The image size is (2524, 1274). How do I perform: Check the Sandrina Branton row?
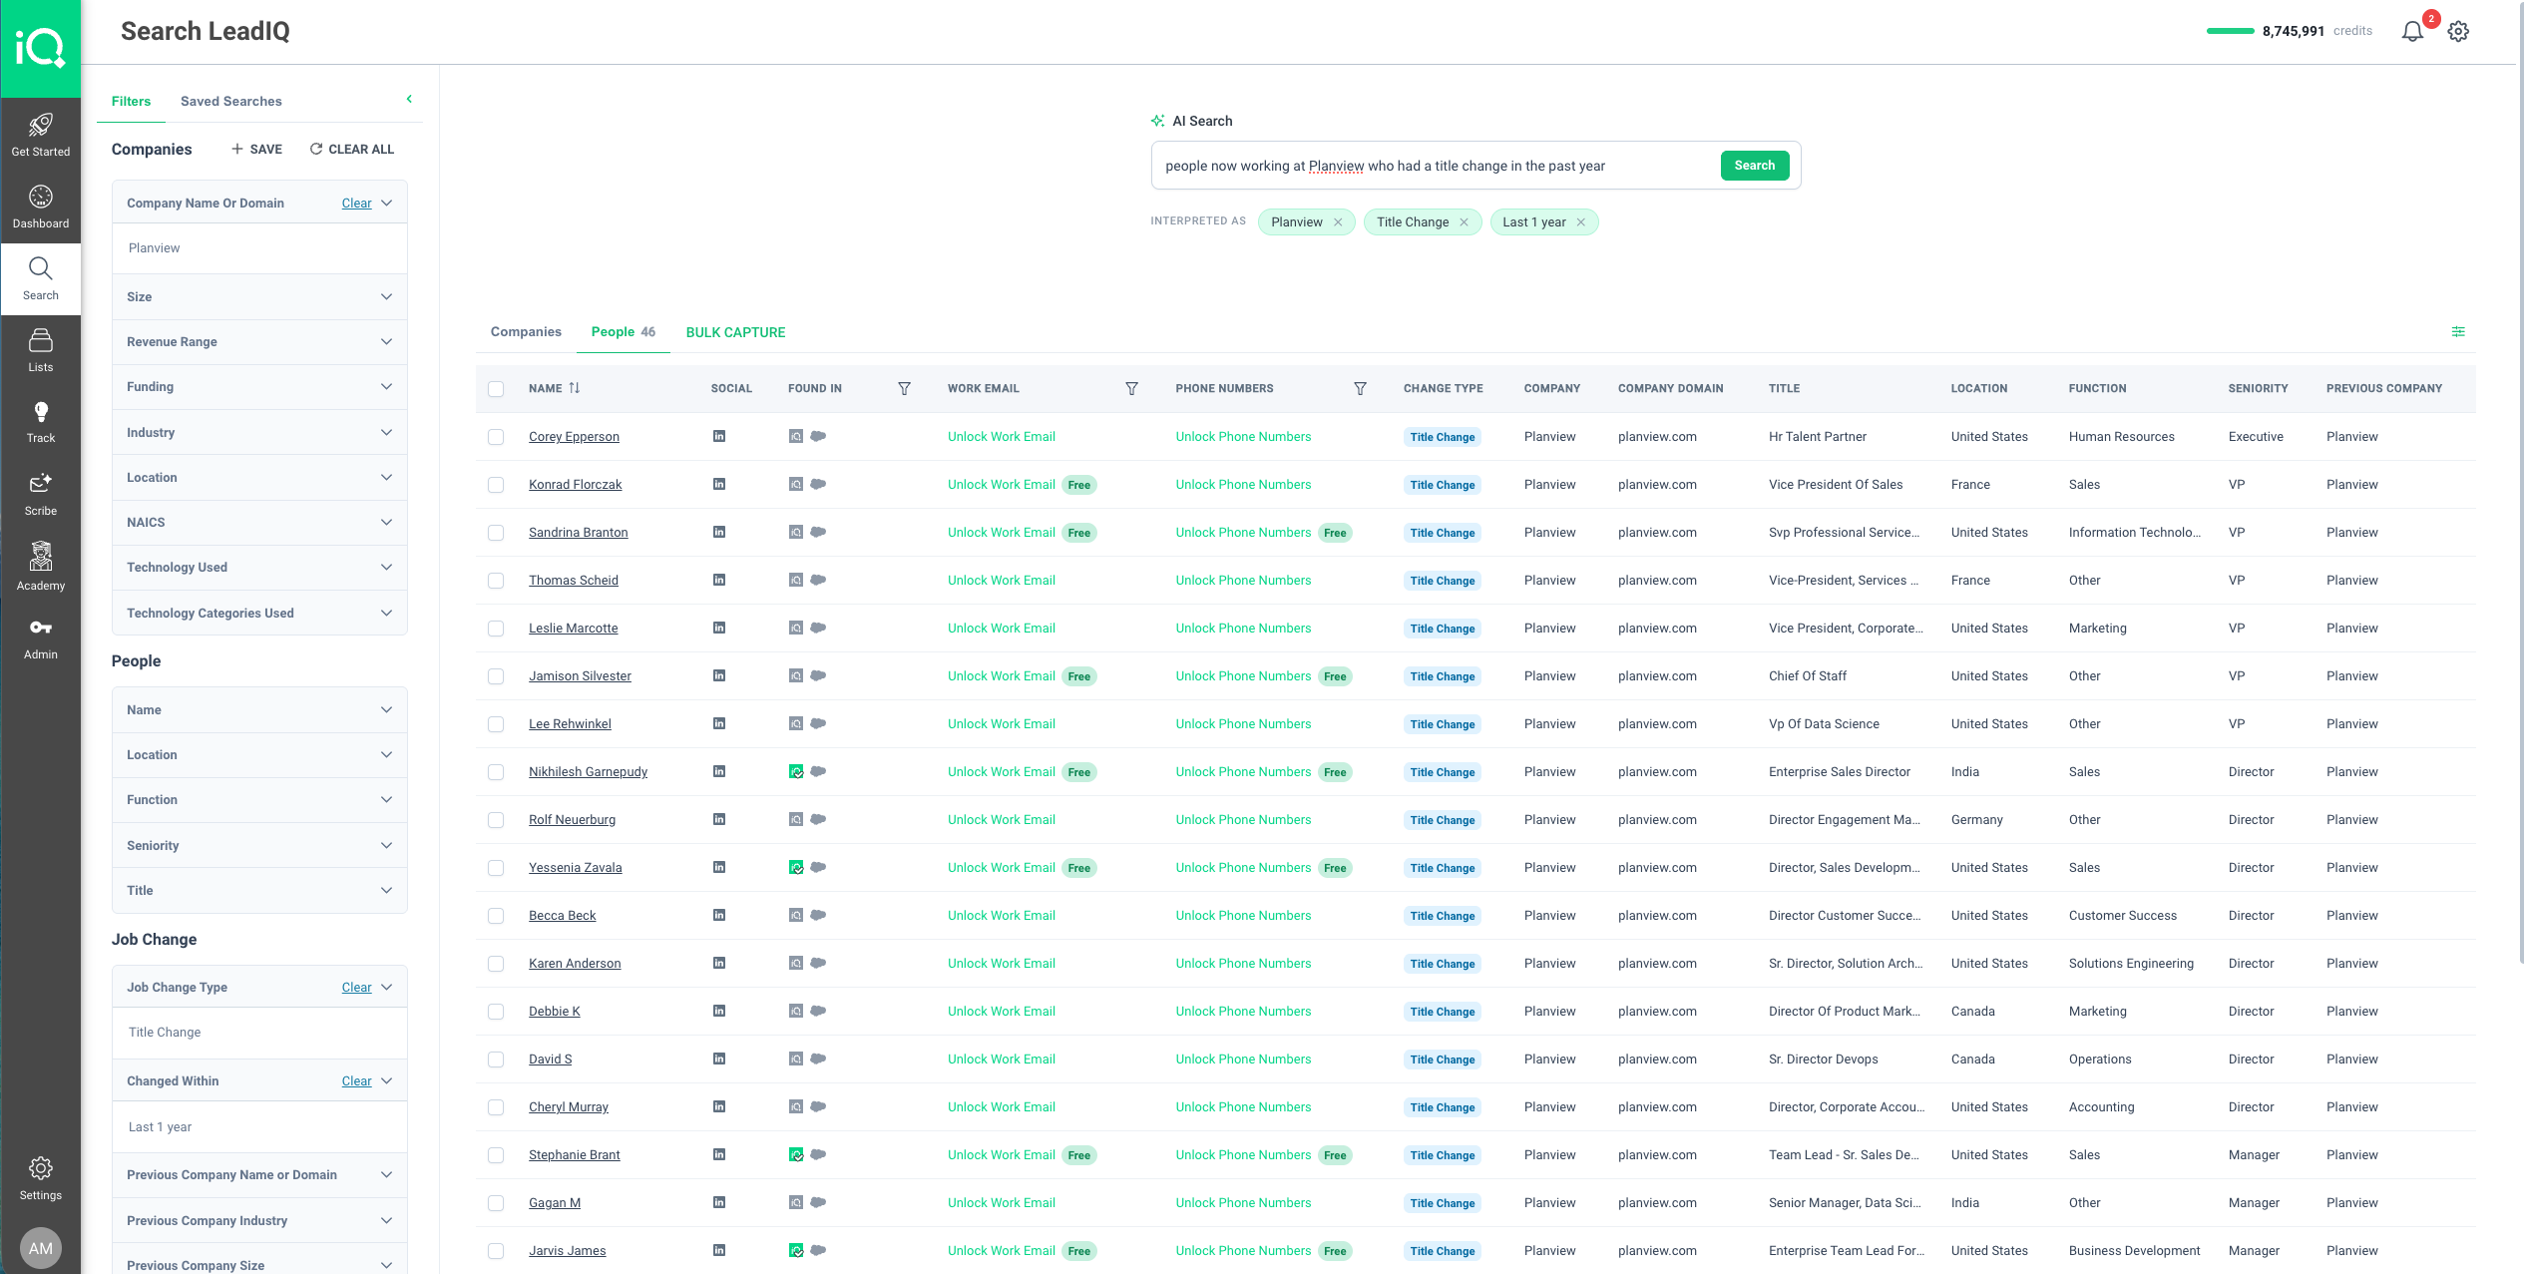coord(496,533)
